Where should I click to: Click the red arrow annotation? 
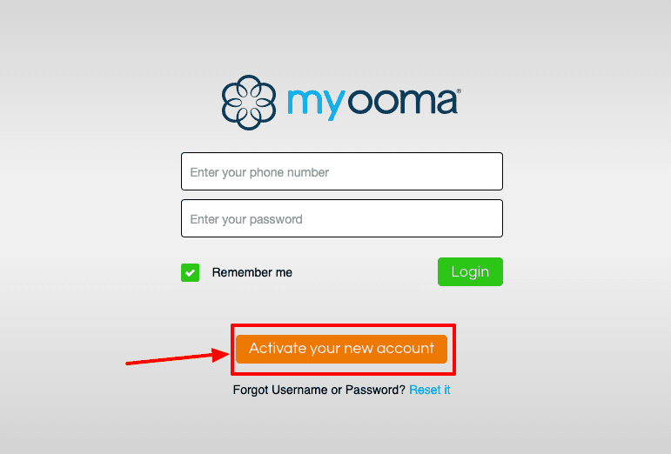click(x=178, y=357)
